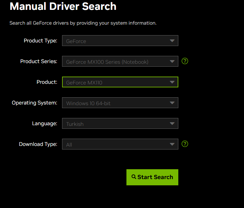Open the Product Type dropdown showing GeForce
Viewport: 244px width, 208px height.
pyautogui.click(x=120, y=41)
